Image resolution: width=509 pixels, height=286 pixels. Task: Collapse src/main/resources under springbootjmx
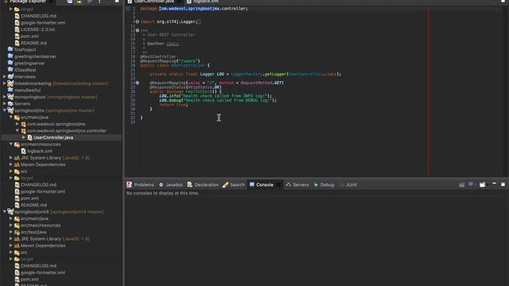pyautogui.click(x=11, y=144)
